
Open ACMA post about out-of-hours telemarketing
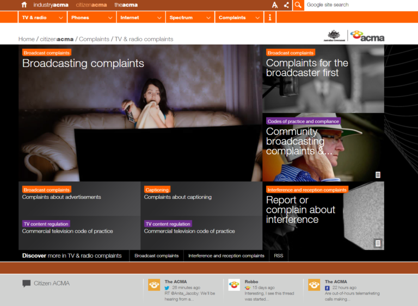click(x=352, y=296)
